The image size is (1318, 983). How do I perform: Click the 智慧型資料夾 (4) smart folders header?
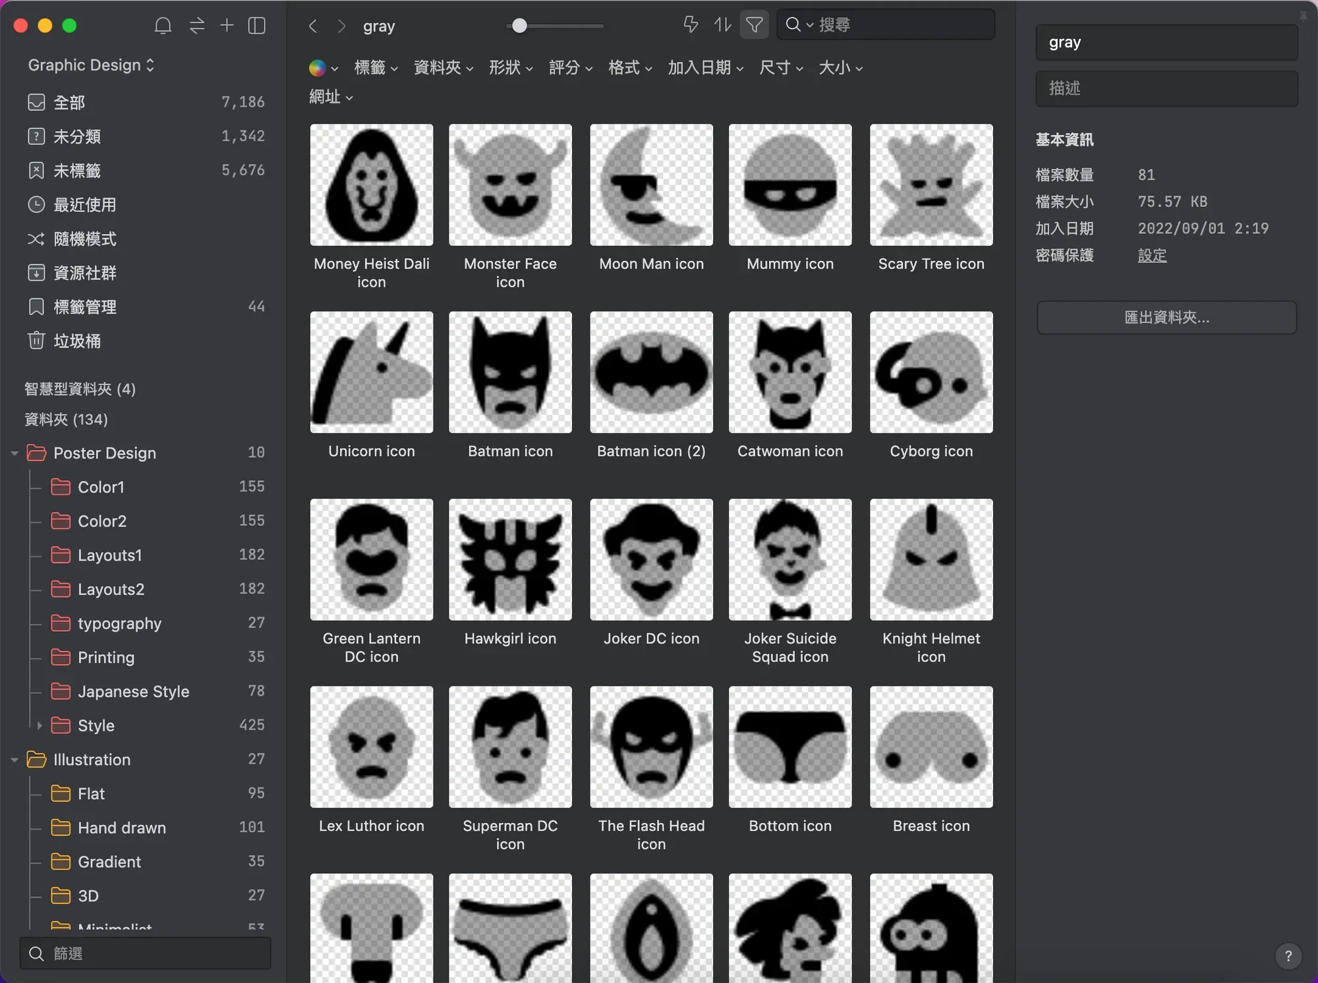(x=80, y=389)
